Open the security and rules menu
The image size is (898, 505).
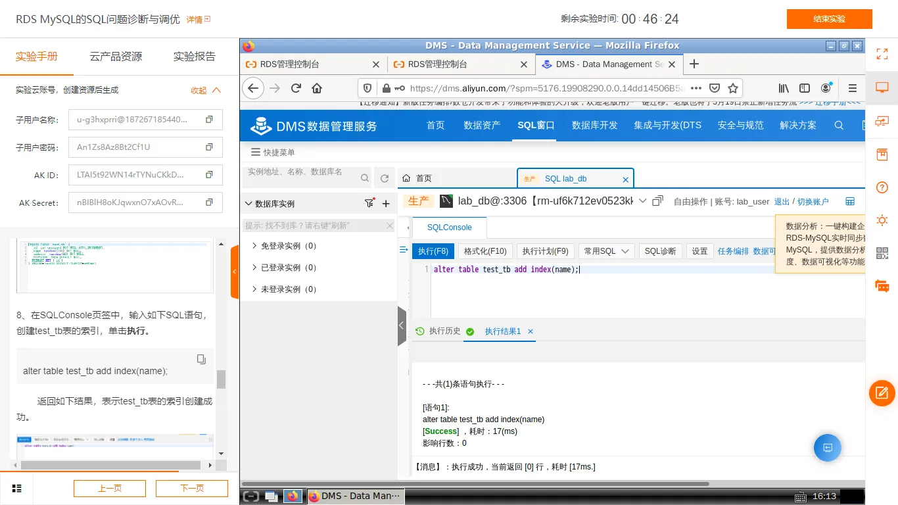741,125
